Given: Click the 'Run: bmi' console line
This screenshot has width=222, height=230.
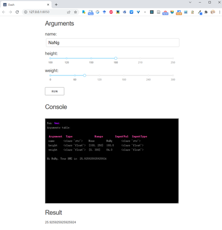Looking at the screenshot, I should coord(53,123).
